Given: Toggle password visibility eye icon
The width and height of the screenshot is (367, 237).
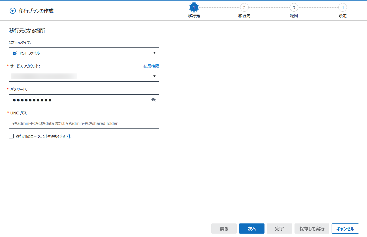Looking at the screenshot, I should pyautogui.click(x=153, y=100).
